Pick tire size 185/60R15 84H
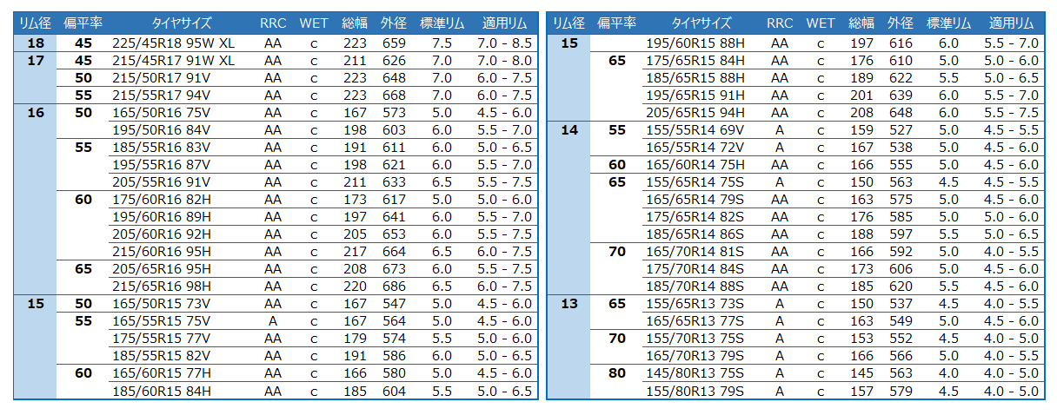Image resolution: width=1057 pixels, height=415 pixels. pos(162,390)
